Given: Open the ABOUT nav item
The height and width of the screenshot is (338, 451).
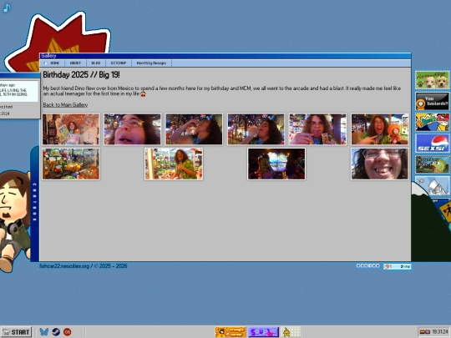Looking at the screenshot, I should tap(75, 63).
